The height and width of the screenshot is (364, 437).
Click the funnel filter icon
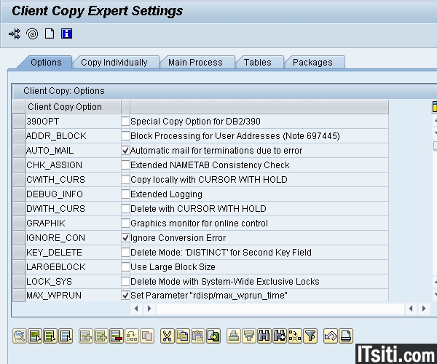(310, 336)
